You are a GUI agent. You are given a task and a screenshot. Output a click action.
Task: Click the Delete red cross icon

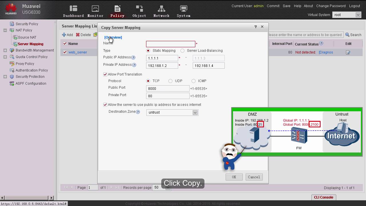click(78, 35)
